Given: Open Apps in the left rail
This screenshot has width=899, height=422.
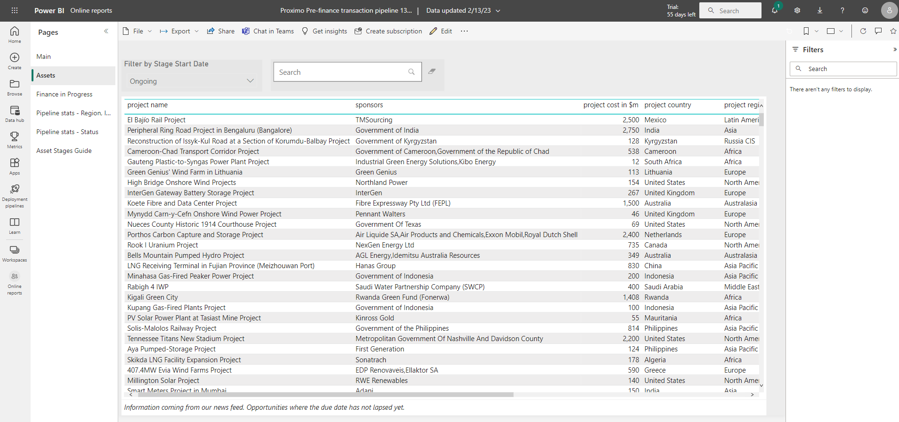Looking at the screenshot, I should (15, 167).
